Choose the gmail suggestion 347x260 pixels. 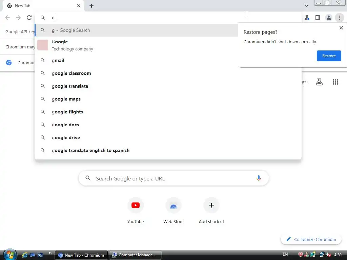(x=137, y=60)
